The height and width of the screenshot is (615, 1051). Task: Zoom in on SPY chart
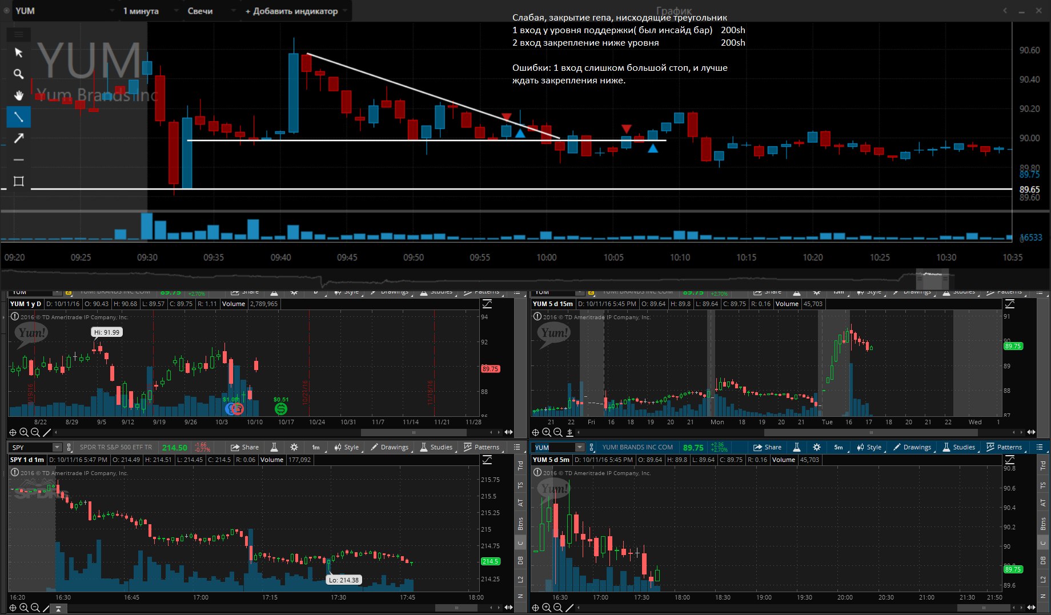pyautogui.click(x=24, y=608)
